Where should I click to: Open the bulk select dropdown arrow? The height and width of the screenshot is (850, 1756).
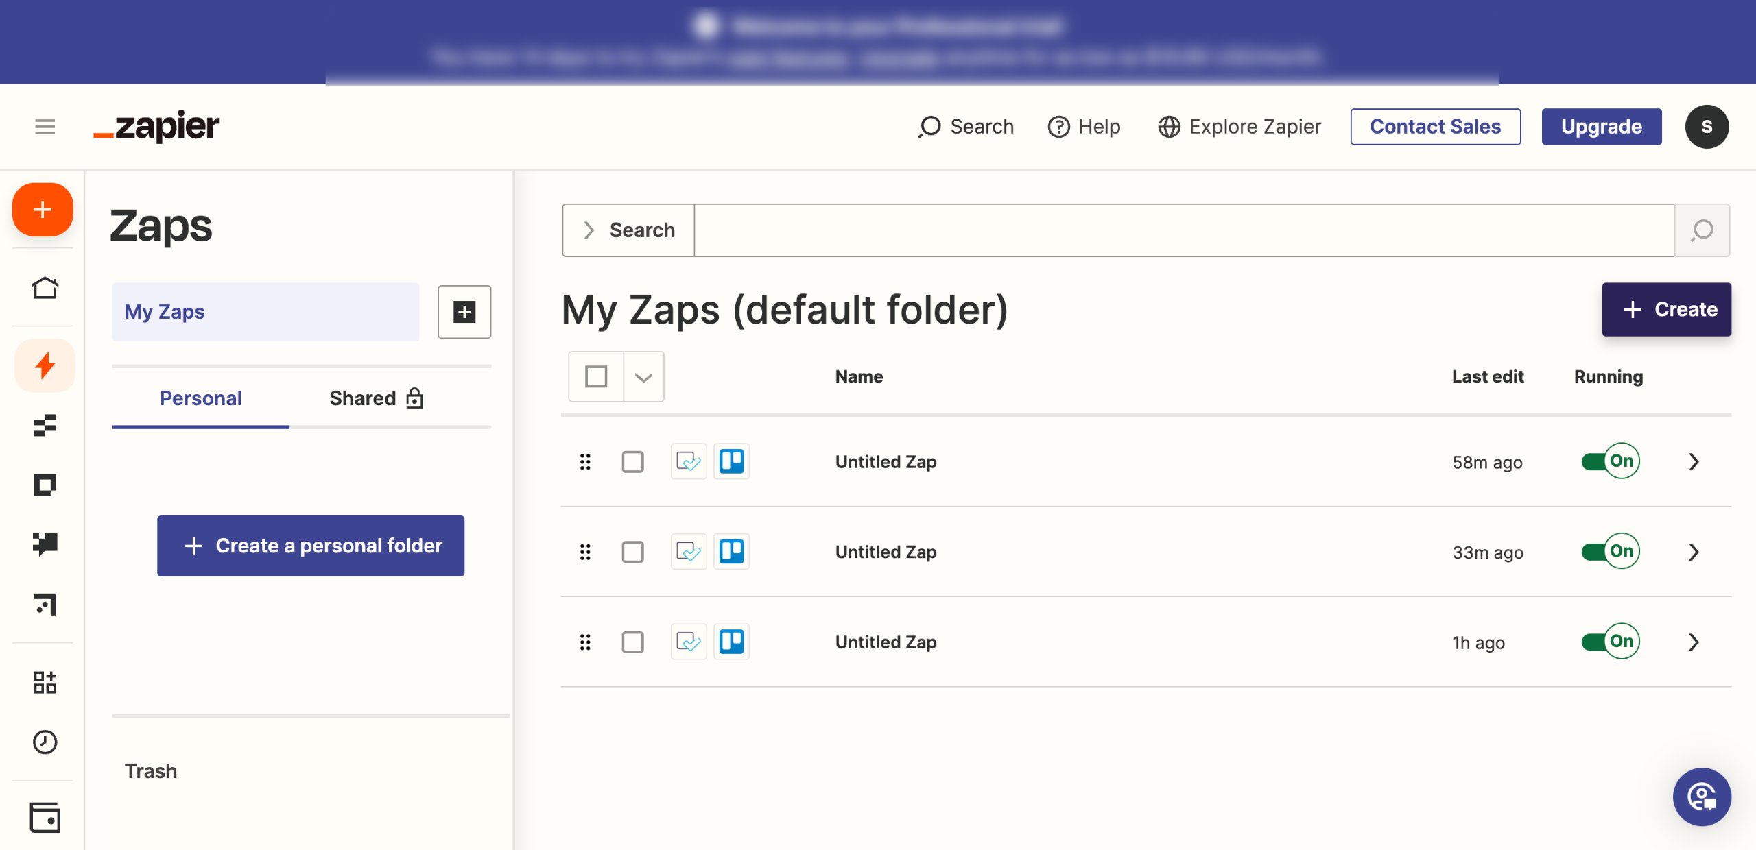(x=643, y=376)
